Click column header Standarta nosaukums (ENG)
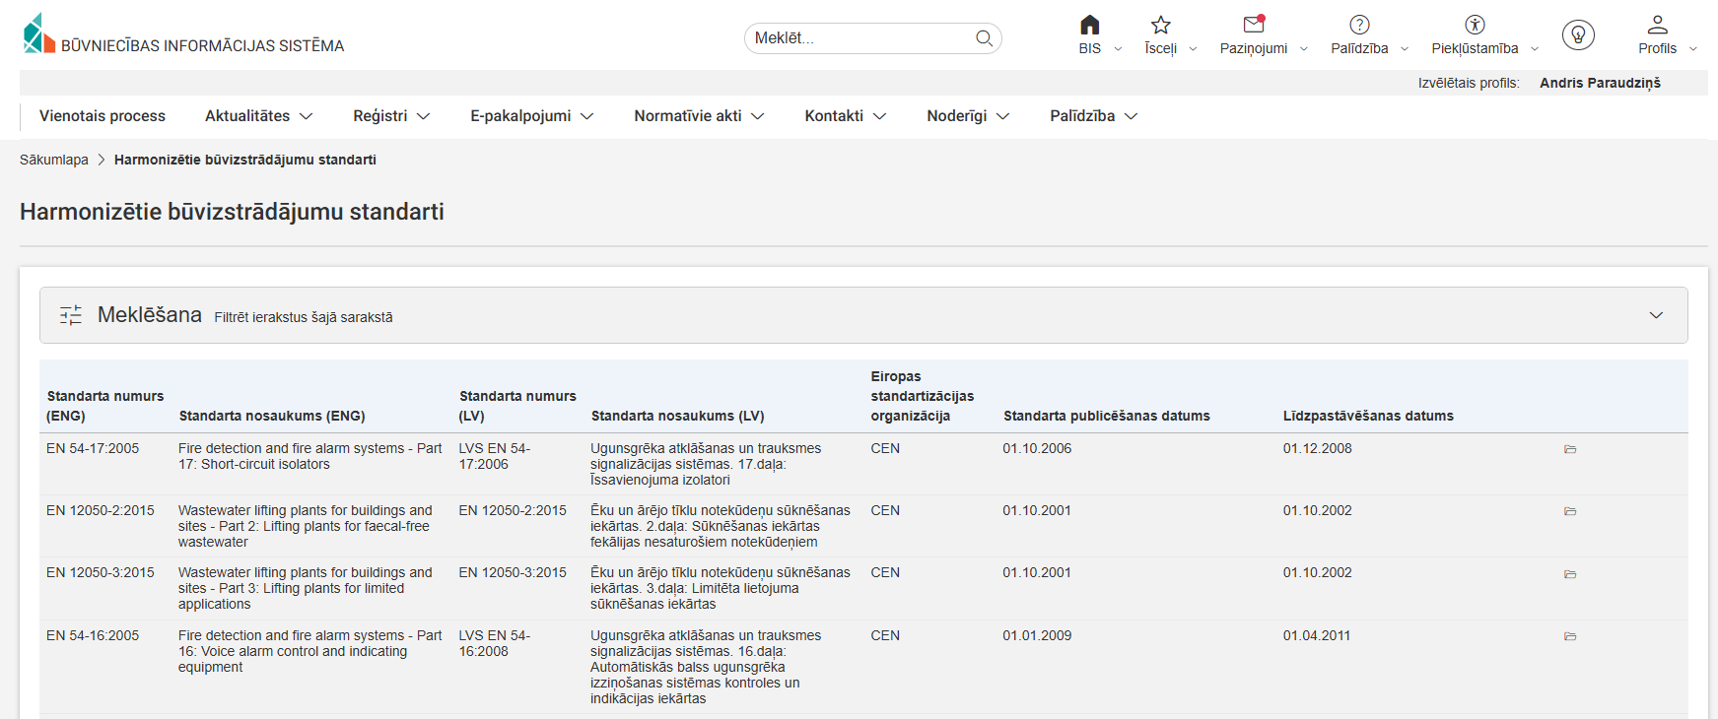Screen dimensions: 1718x719 (272, 416)
